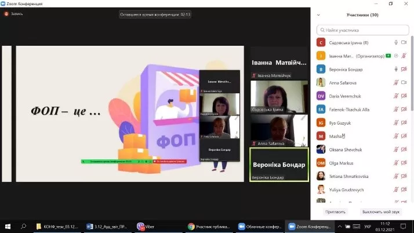Toggle microphone icon for Садовська Ірина
The image size is (414, 233).
(396, 42)
